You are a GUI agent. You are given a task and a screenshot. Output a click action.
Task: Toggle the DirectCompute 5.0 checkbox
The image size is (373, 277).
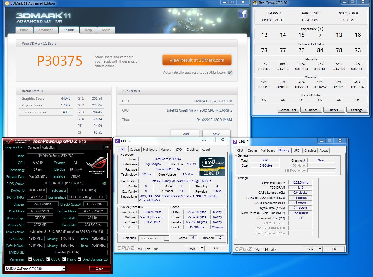click(80, 259)
